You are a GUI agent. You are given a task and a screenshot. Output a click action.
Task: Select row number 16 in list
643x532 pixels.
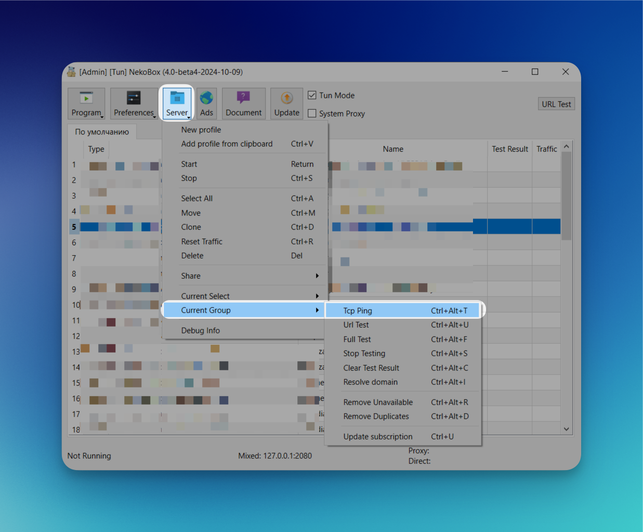[x=75, y=398]
